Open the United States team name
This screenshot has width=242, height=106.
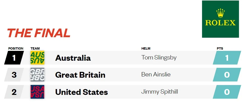pyautogui.click(x=81, y=92)
